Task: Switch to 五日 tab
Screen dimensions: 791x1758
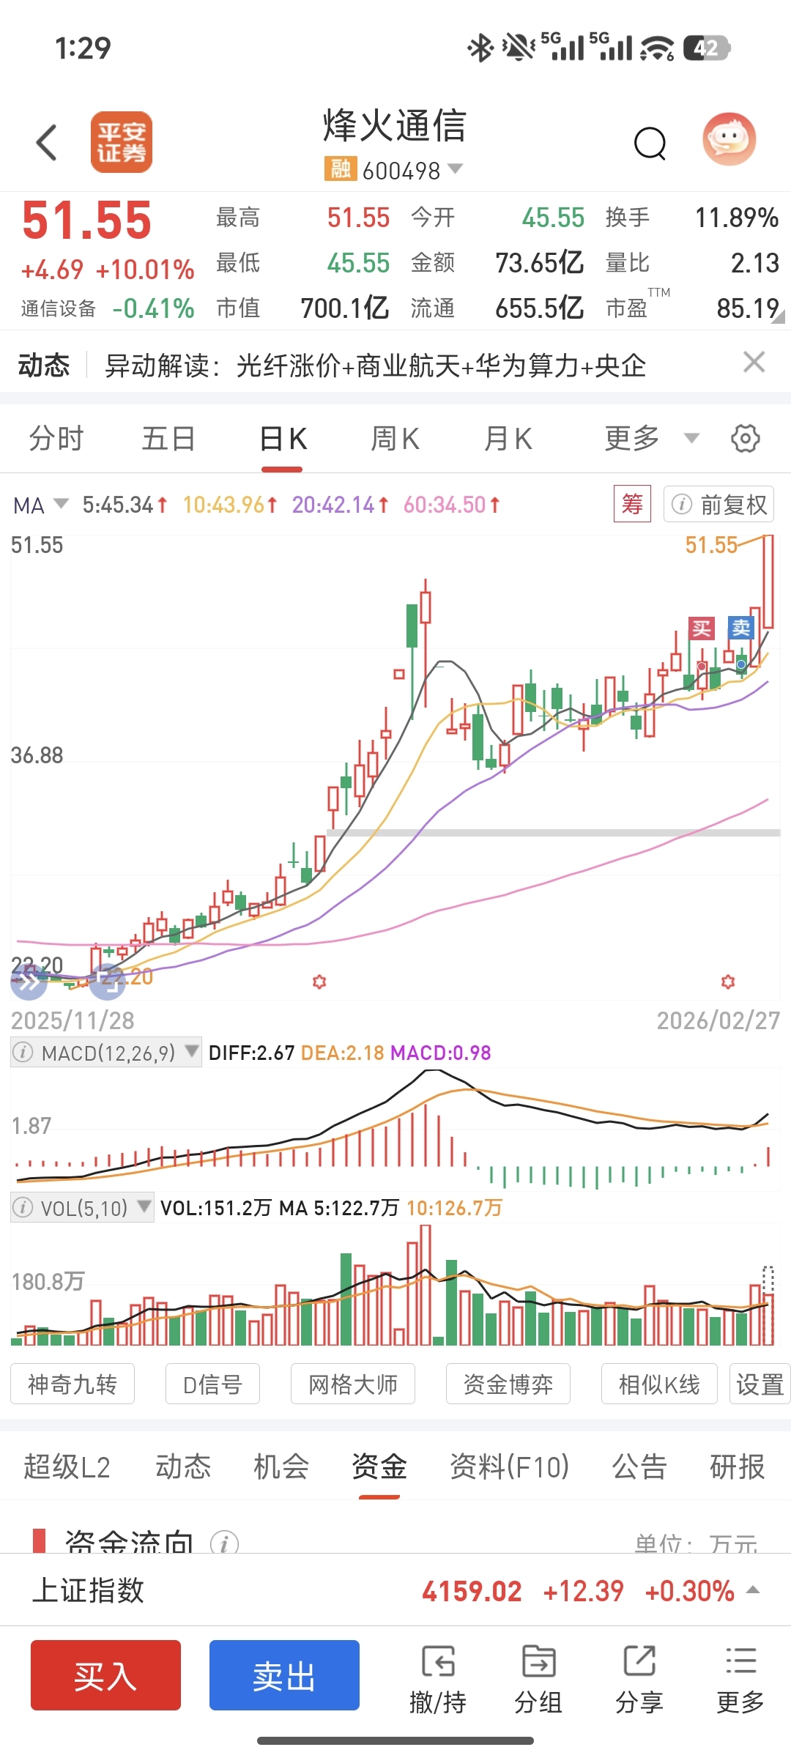Action: pyautogui.click(x=168, y=439)
